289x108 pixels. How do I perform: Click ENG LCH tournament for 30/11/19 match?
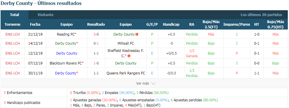[x=13, y=73]
